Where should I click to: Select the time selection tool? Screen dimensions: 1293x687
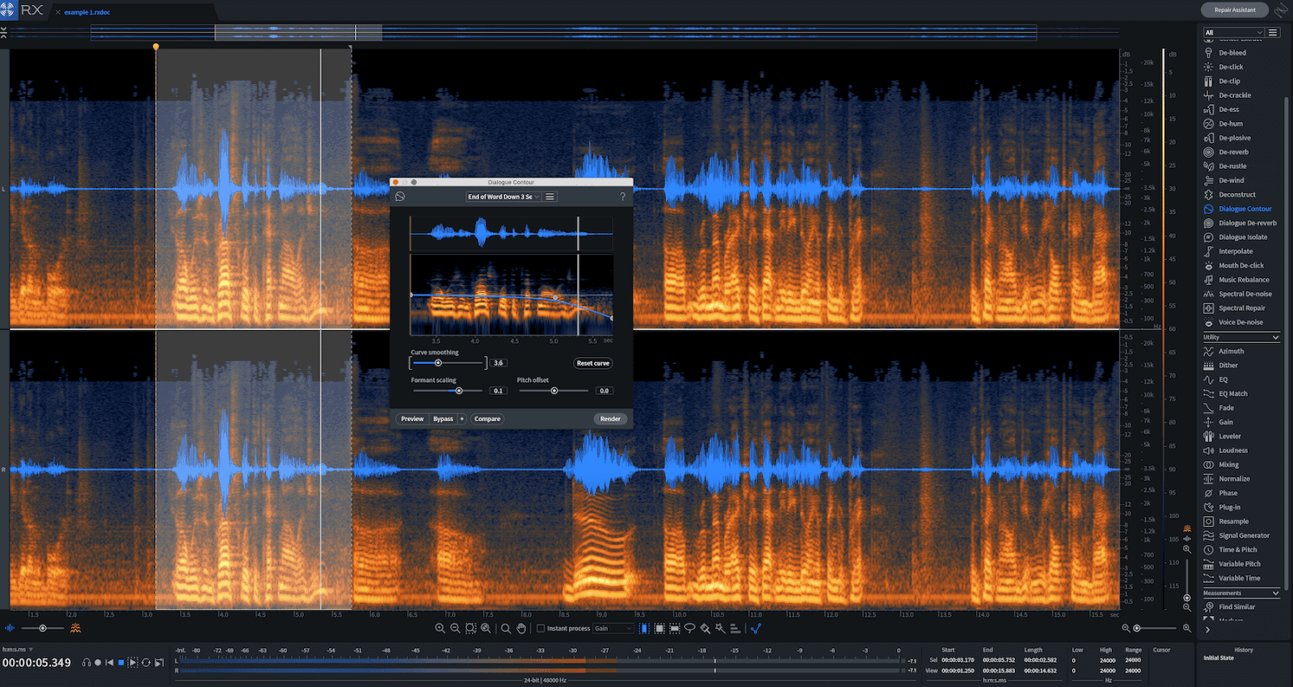644,628
